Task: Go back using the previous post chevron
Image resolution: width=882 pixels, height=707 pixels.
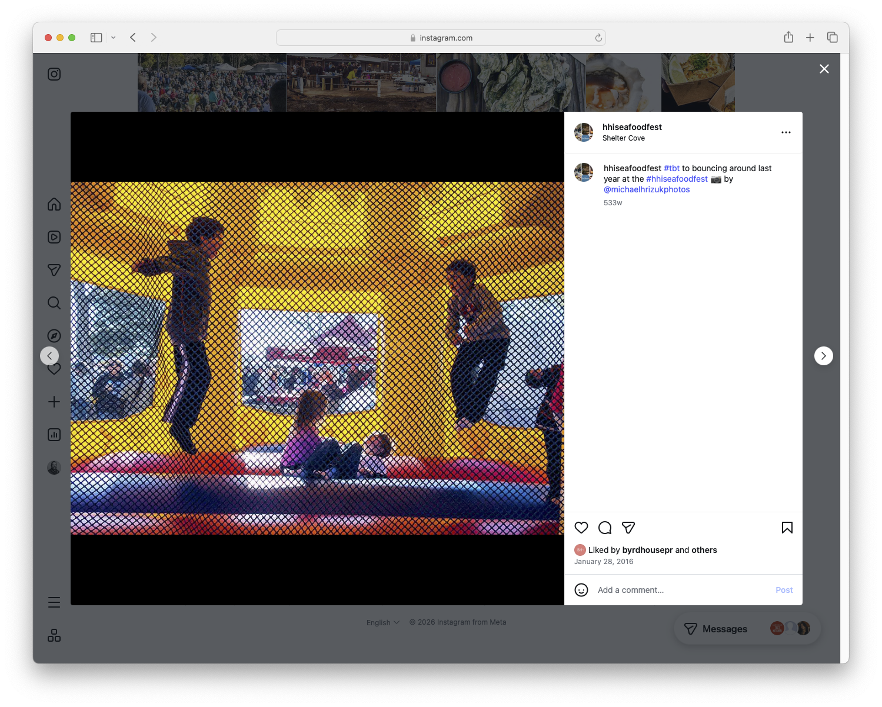Action: coord(49,355)
